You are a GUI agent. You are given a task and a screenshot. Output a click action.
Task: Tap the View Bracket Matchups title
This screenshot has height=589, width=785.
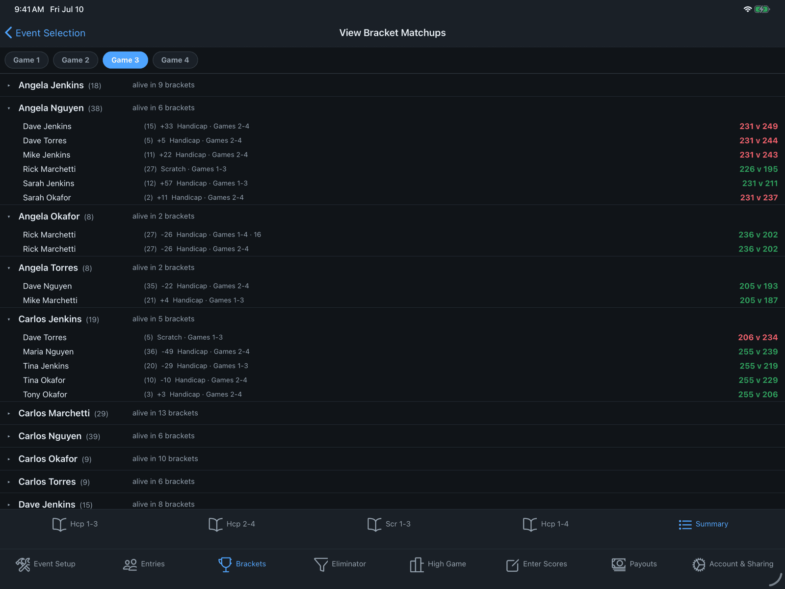[392, 33]
